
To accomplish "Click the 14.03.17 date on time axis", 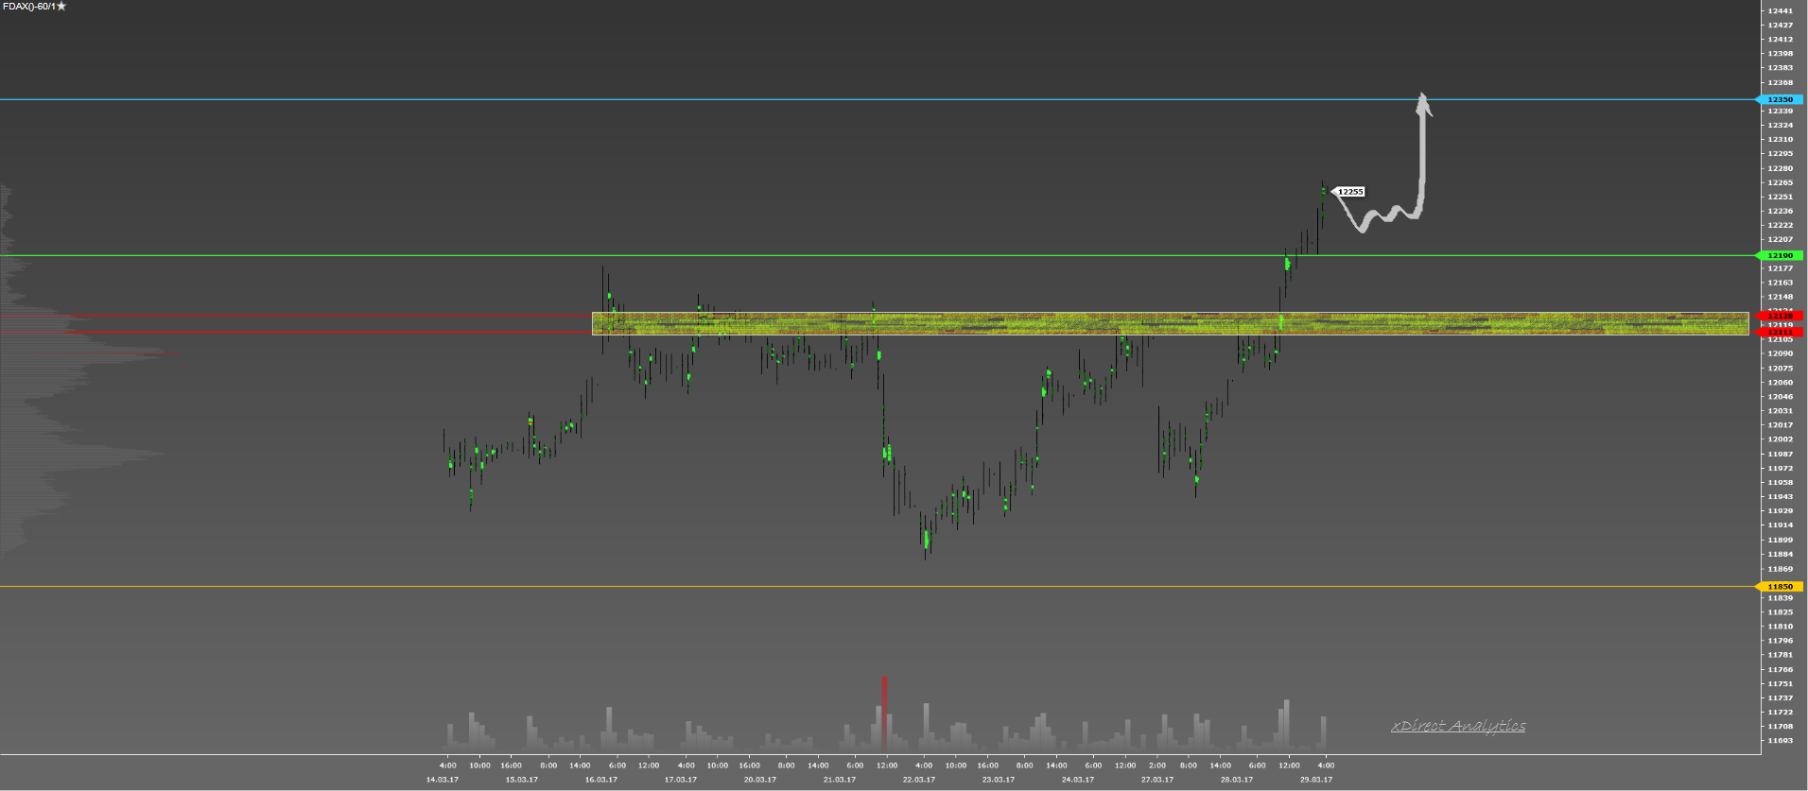I will (442, 780).
